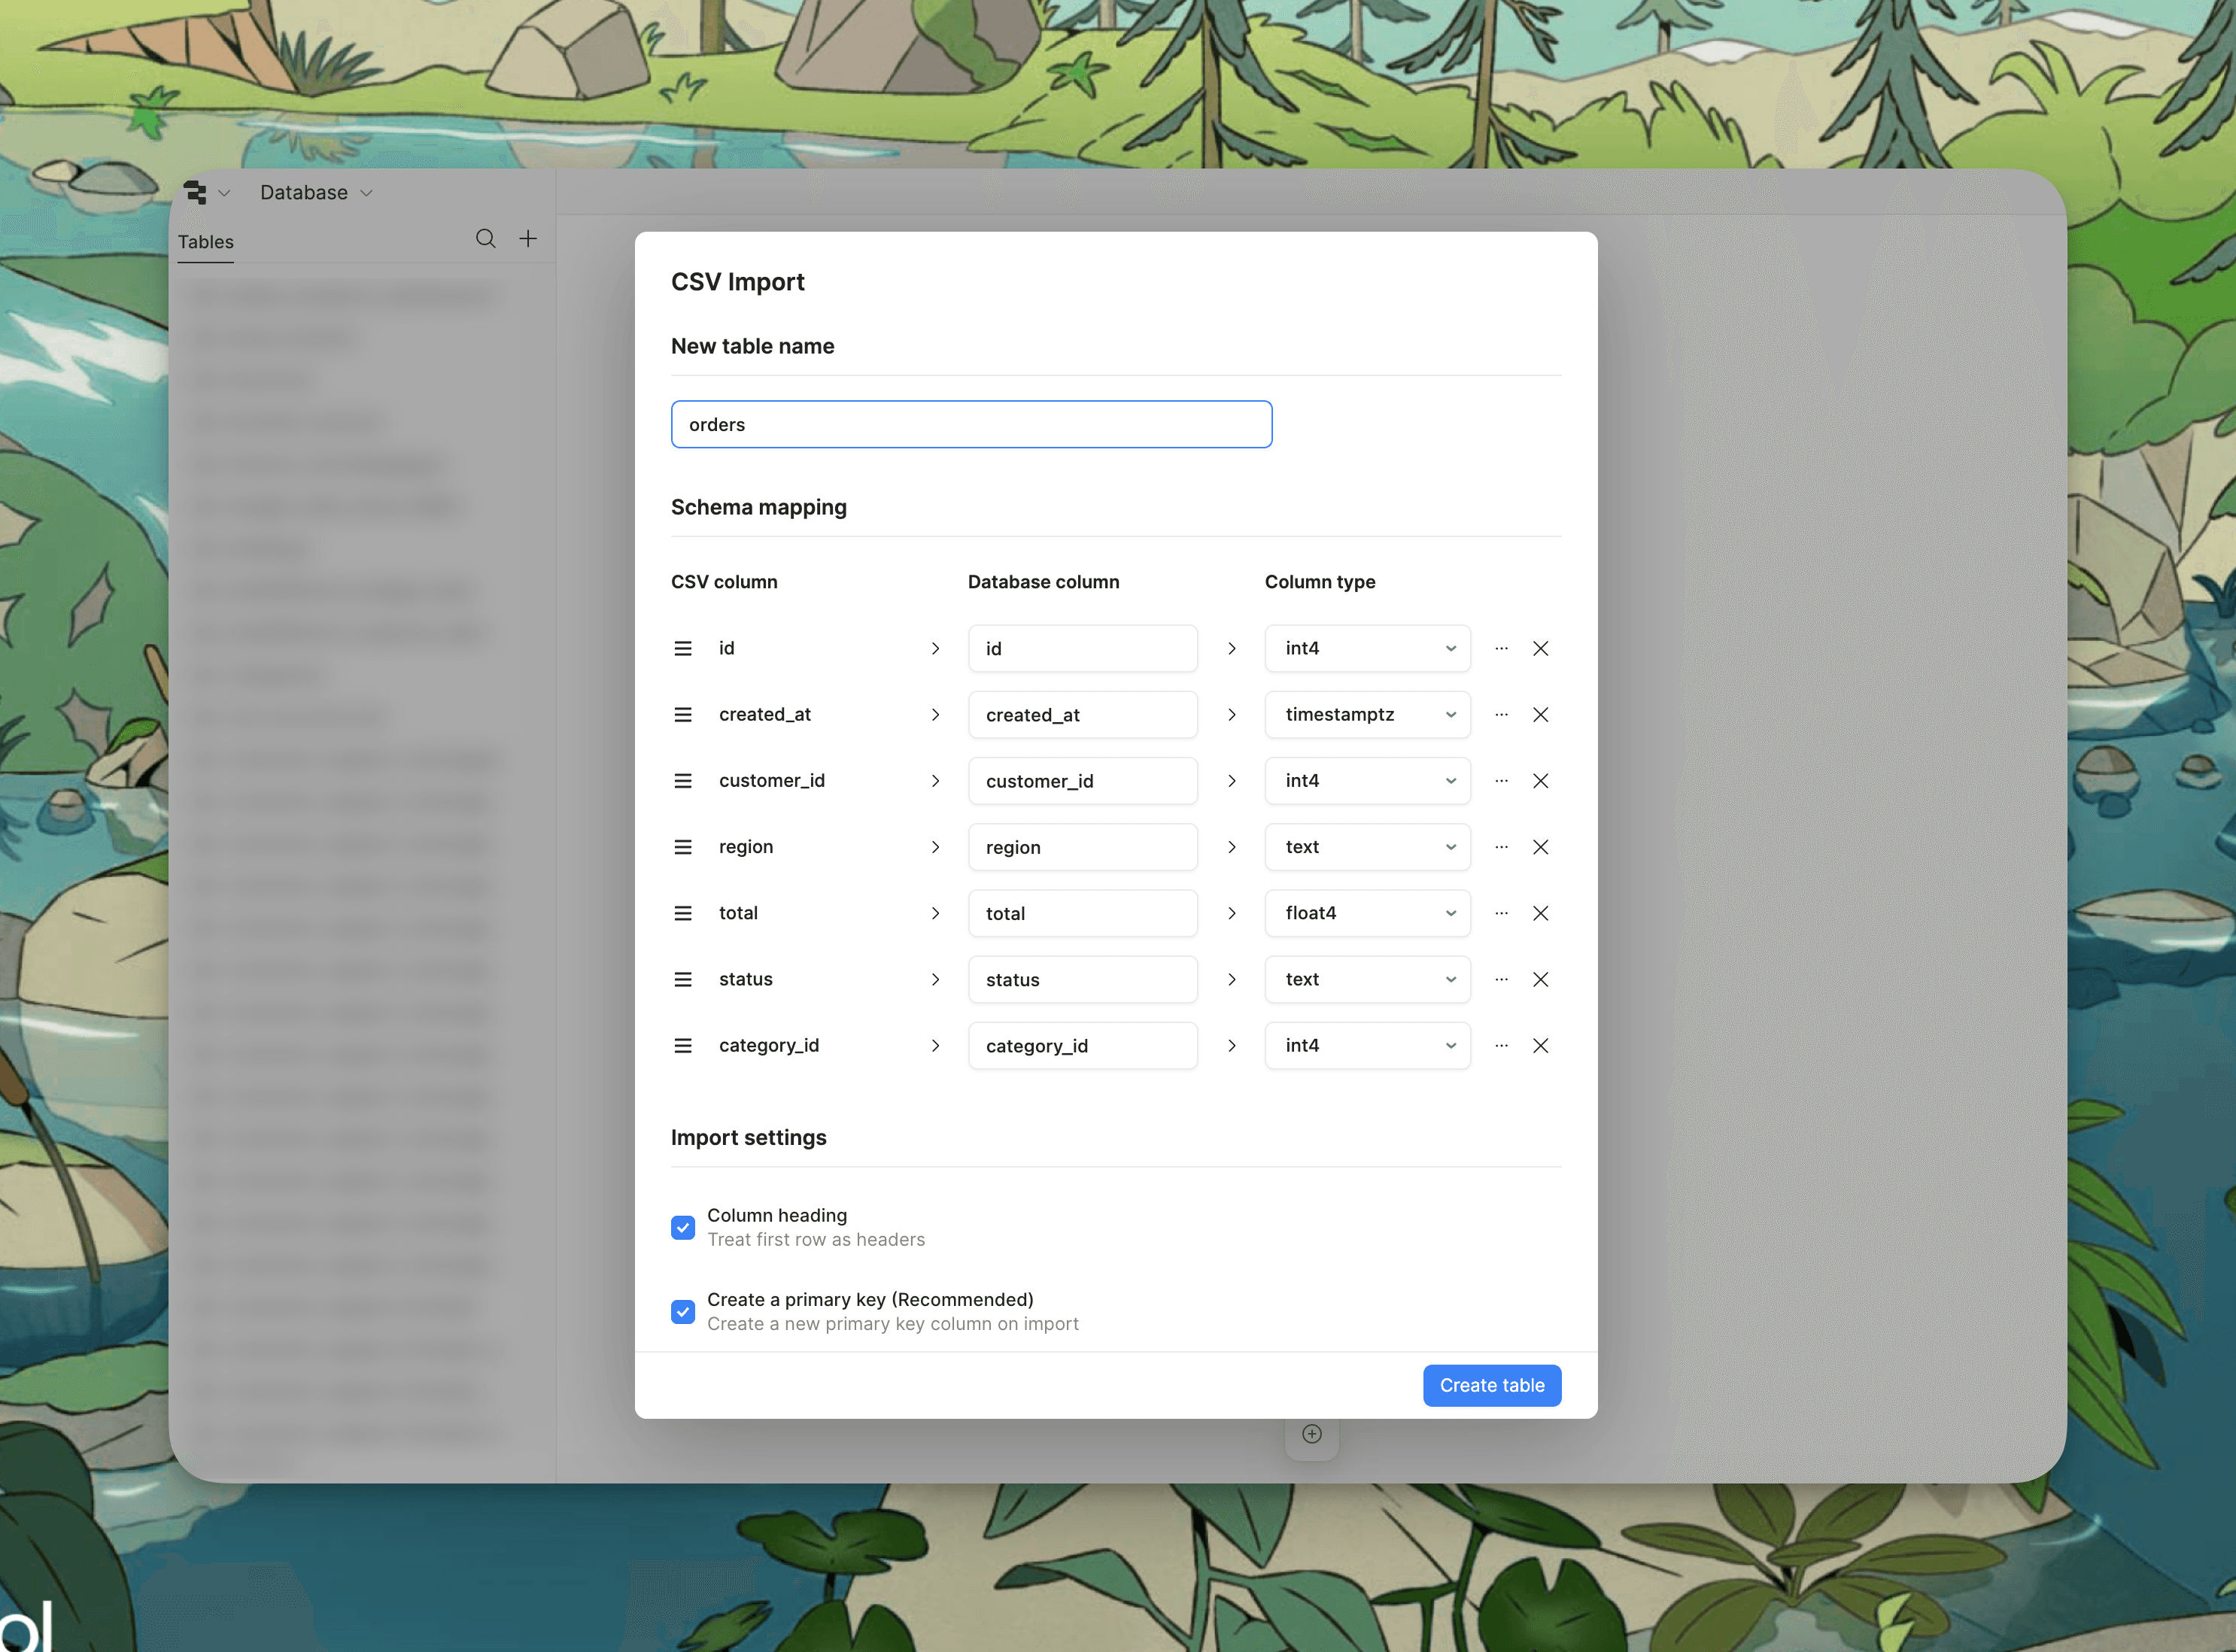
Task: Open search in the Tables sidebar
Action: tap(486, 239)
